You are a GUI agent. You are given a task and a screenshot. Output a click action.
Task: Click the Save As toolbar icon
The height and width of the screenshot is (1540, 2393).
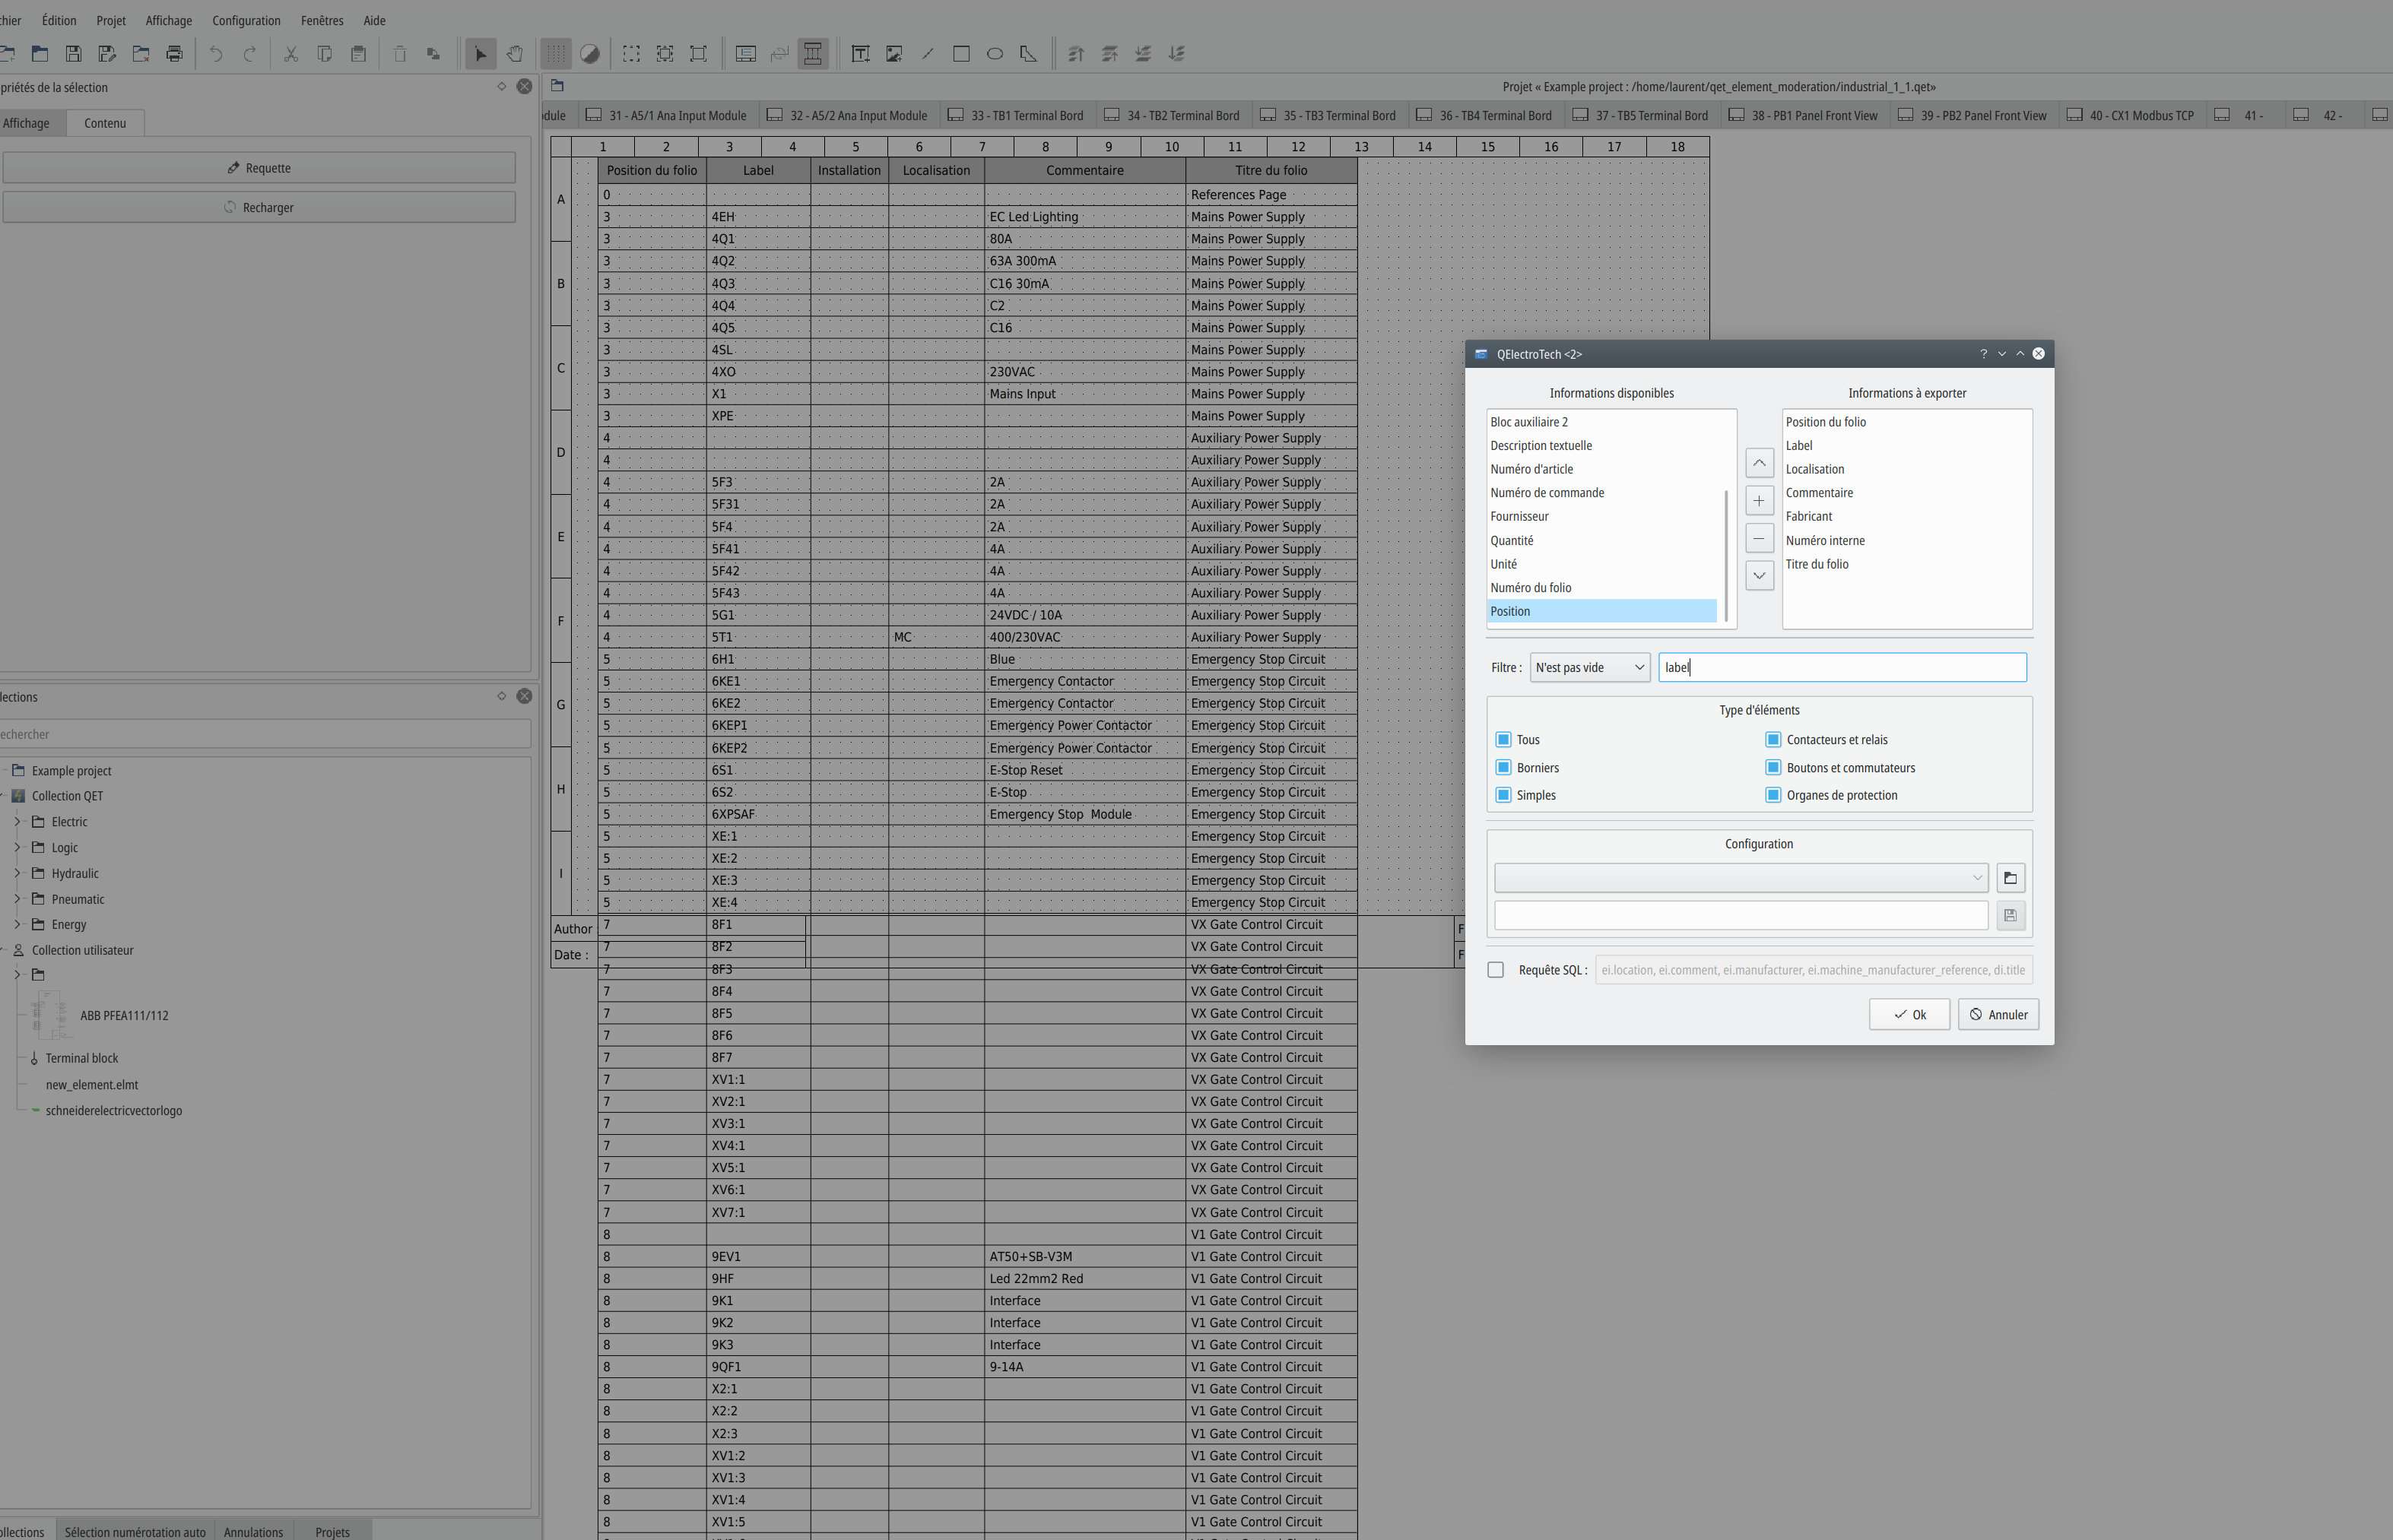[107, 54]
